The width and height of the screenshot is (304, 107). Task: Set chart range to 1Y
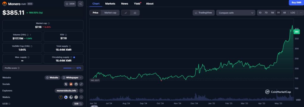(x=278, y=13)
